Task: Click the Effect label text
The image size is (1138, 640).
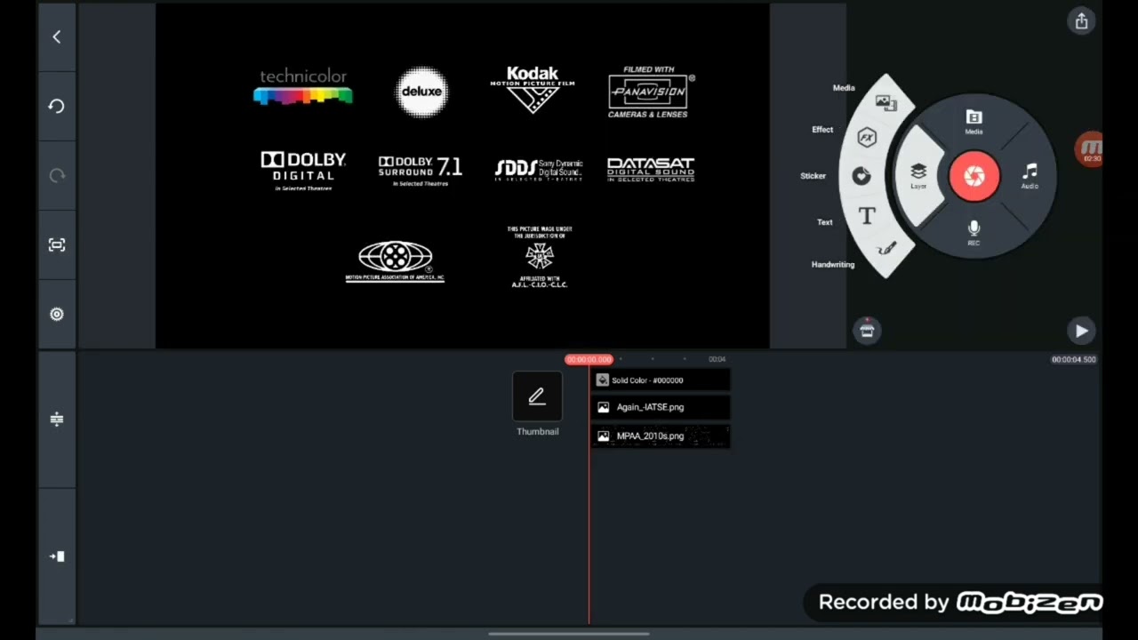Action: pos(822,130)
